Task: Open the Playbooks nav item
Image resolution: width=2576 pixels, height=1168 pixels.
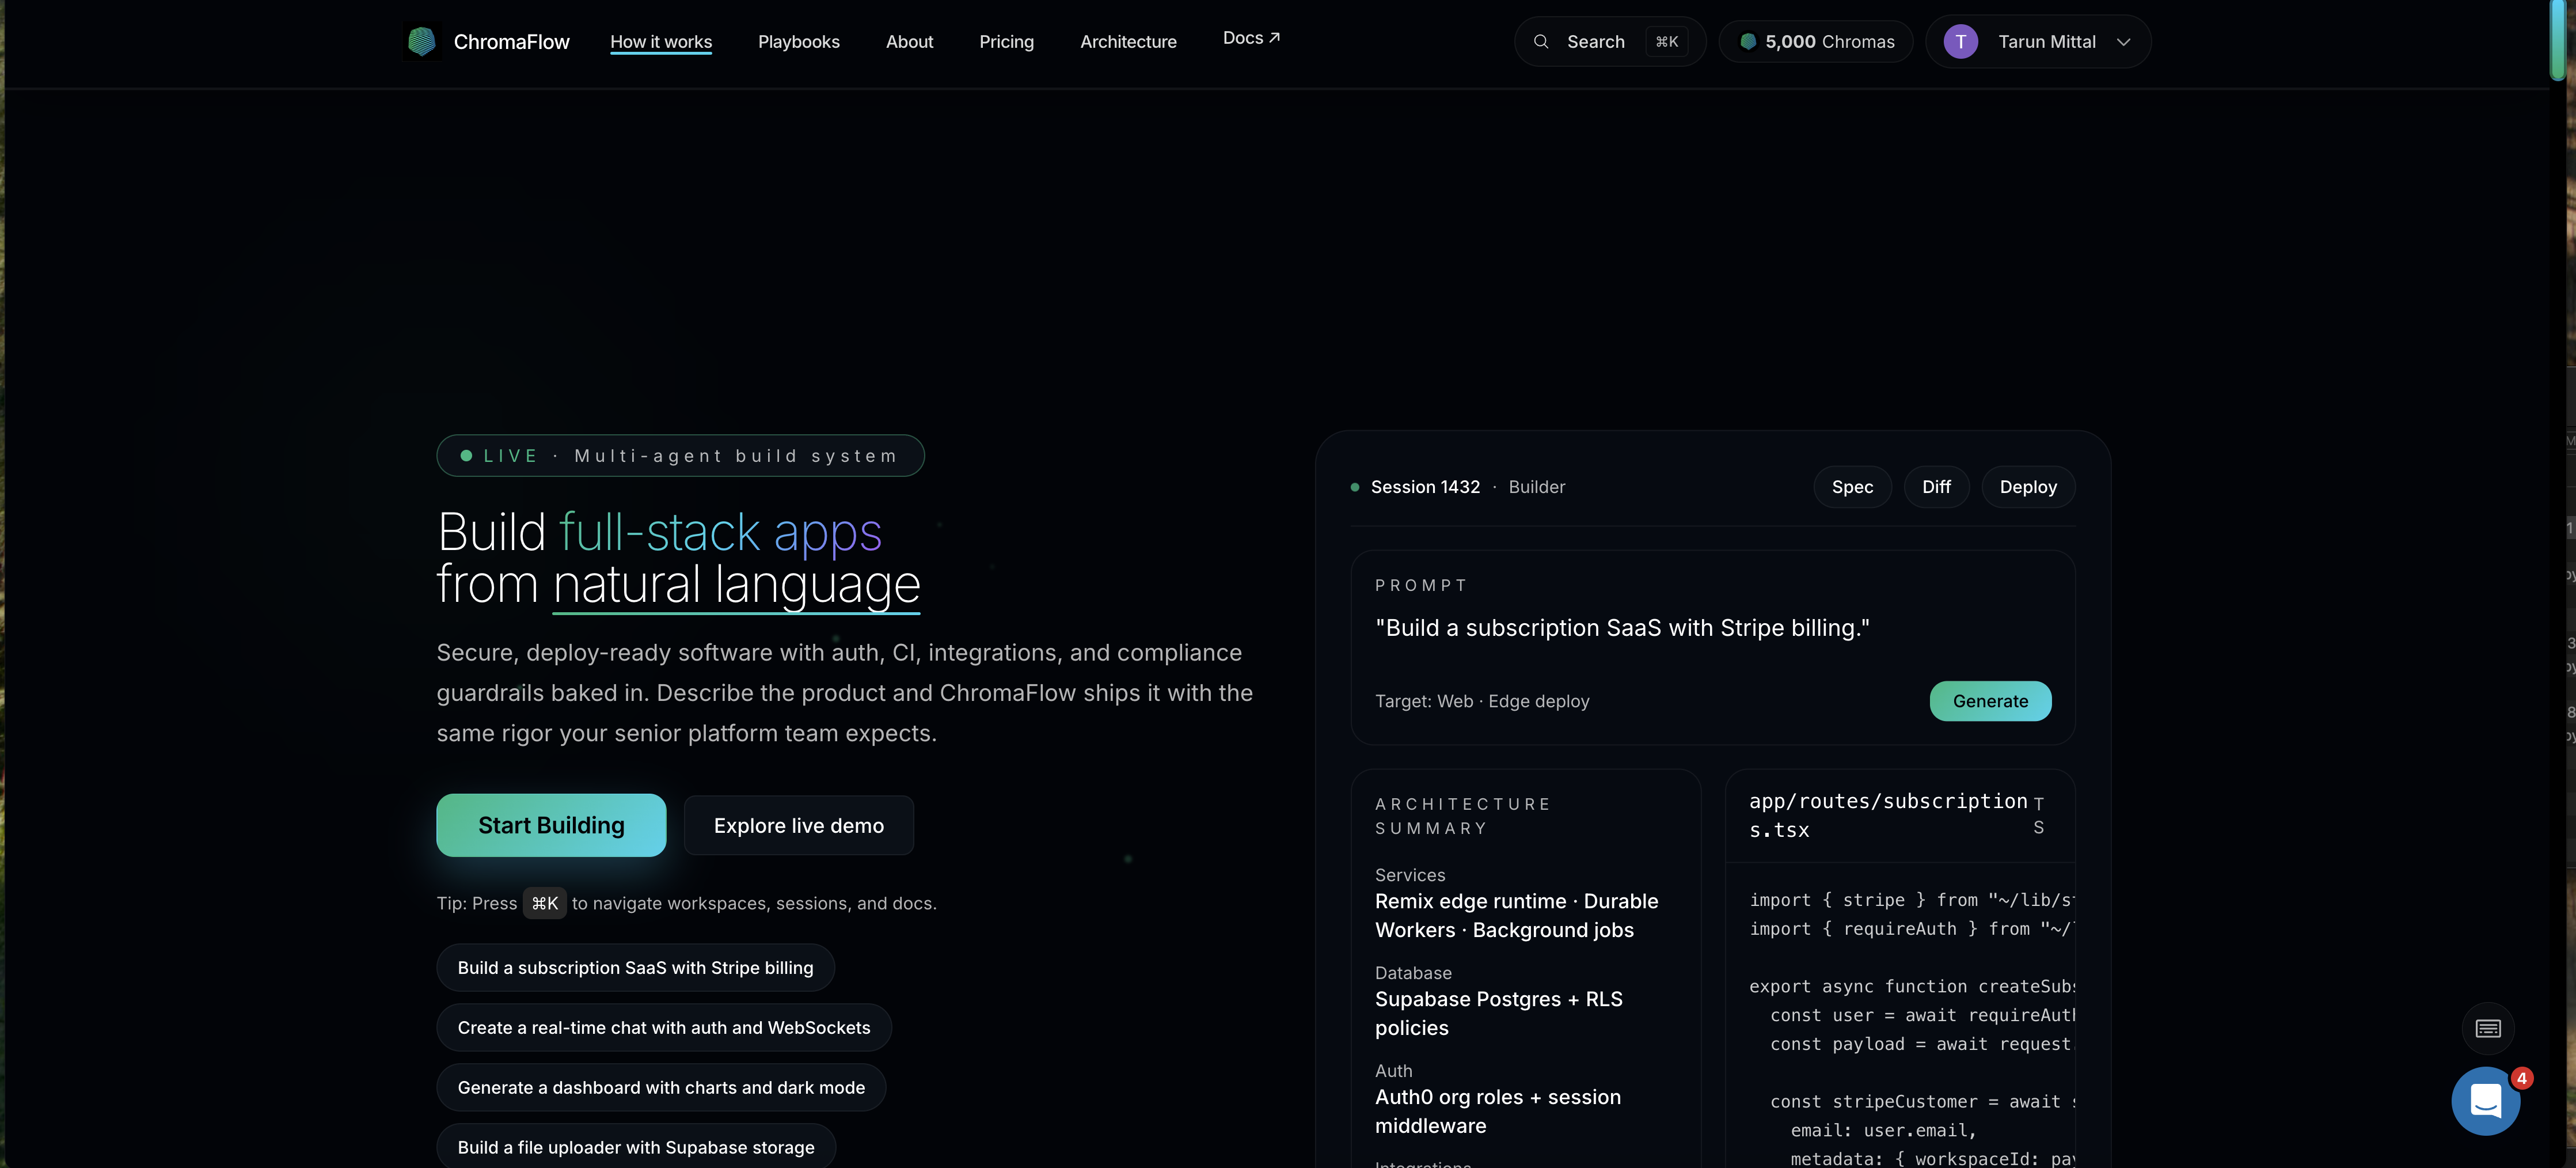Action: (x=798, y=42)
